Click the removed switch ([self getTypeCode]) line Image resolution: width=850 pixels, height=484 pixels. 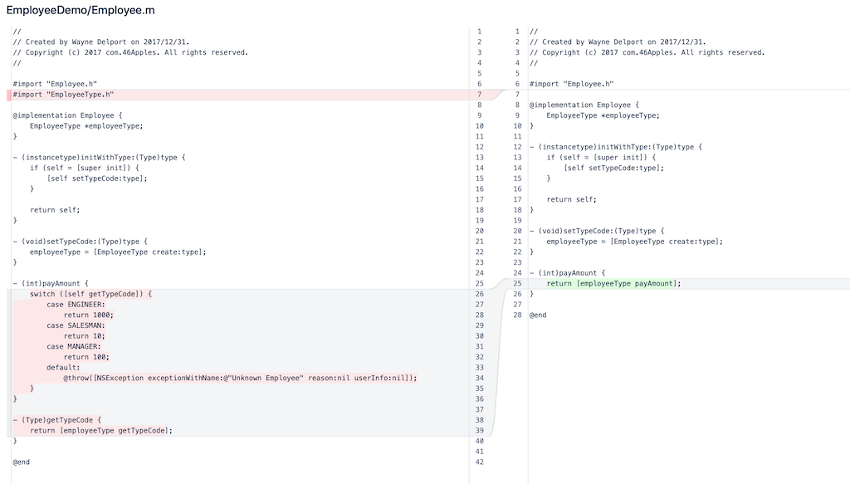click(x=91, y=294)
